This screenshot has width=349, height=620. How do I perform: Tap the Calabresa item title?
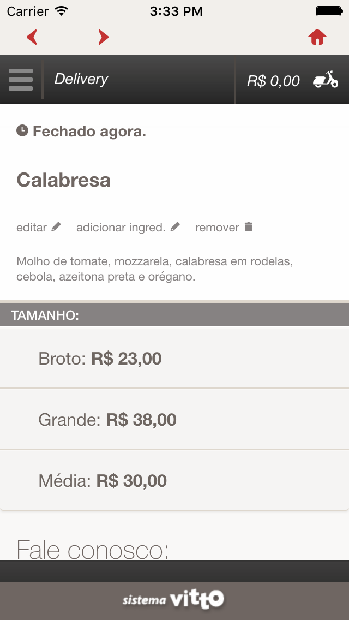coord(64,180)
